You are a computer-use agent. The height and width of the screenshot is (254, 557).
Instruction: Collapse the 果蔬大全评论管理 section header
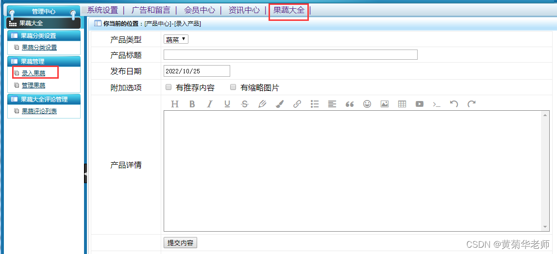pos(44,100)
